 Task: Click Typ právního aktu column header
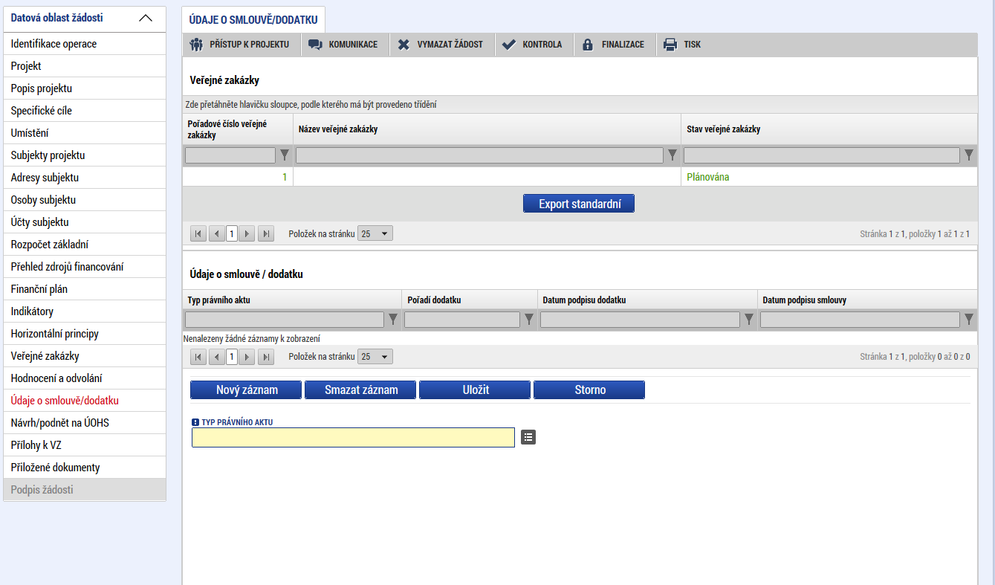click(x=292, y=300)
